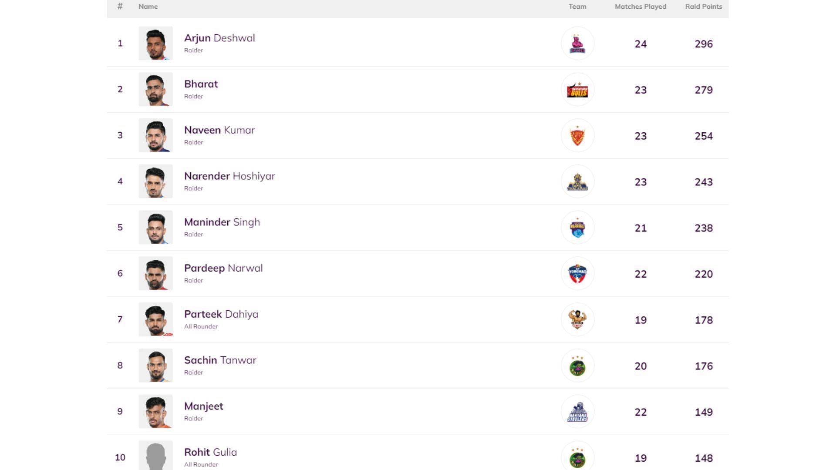Click Manjeet's player photo thumbnail
836x470 pixels.
click(x=155, y=412)
